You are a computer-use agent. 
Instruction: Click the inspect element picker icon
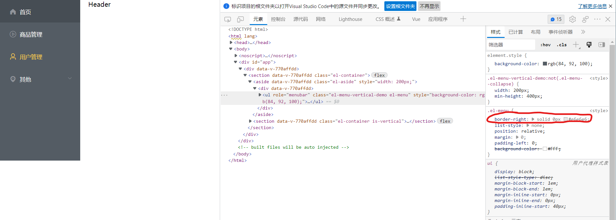click(227, 19)
